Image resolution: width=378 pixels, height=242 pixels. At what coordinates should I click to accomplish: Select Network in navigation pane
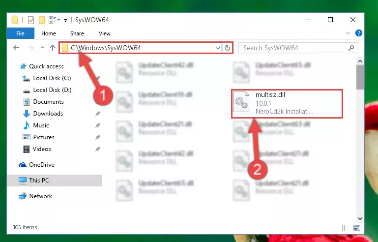pos(35,196)
